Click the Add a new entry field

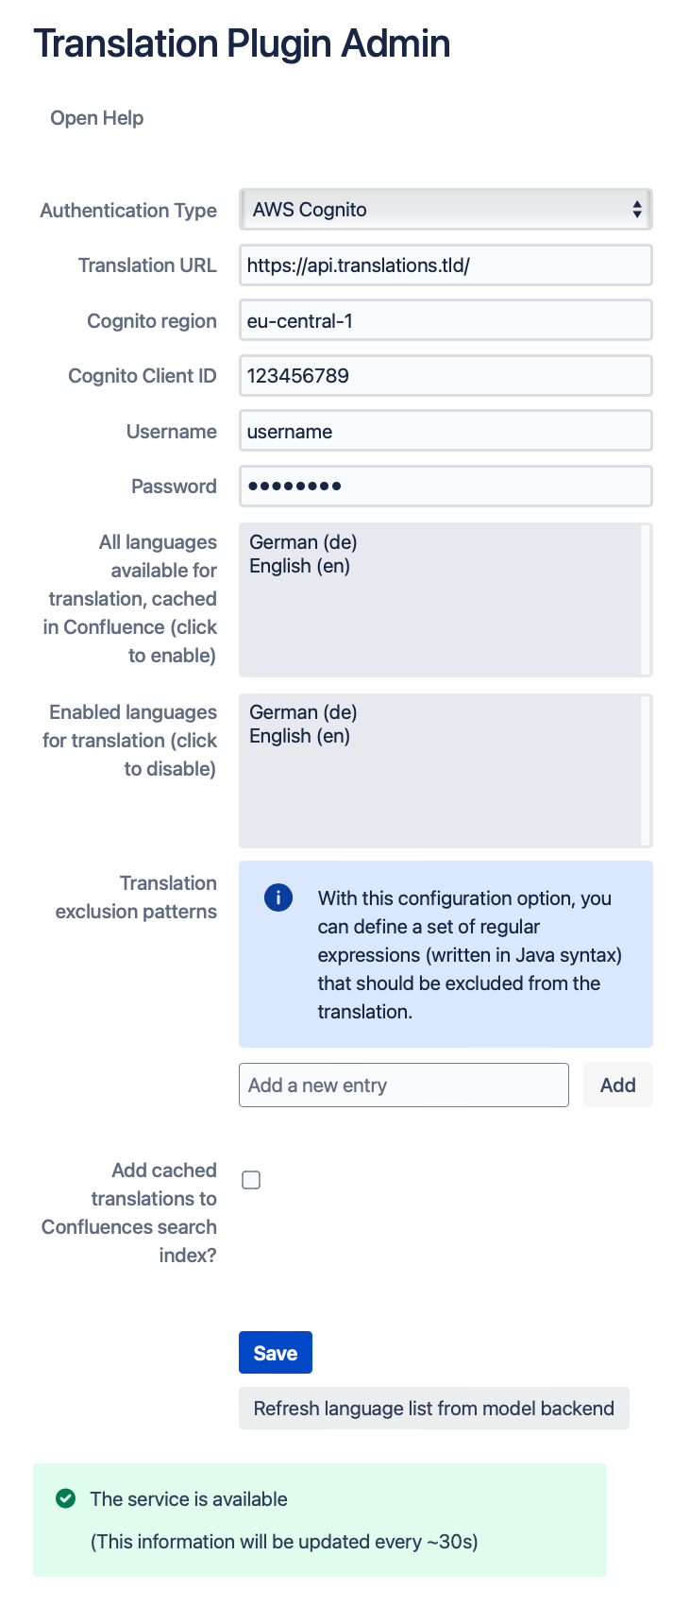pos(404,1086)
